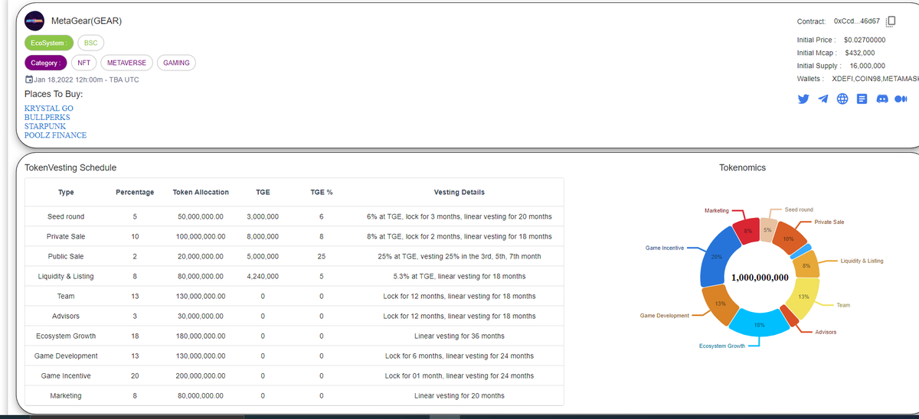Viewport: 919px width, 419px height.
Task: Copy the contract address icon
Action: point(891,21)
